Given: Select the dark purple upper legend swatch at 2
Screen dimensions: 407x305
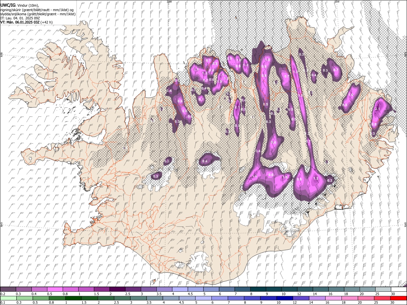Looking at the screenshot, I should tap(117, 289).
